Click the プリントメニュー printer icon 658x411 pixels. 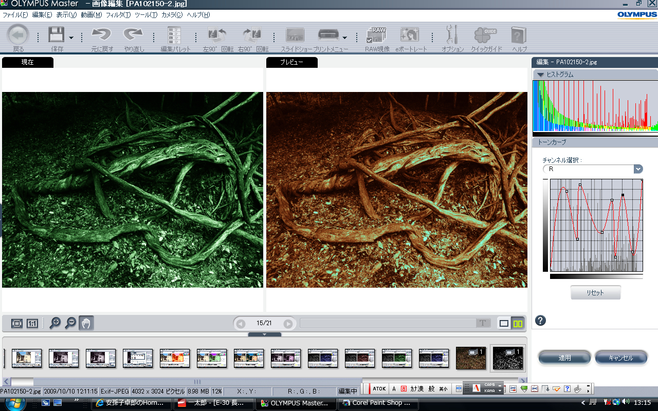[x=328, y=35]
